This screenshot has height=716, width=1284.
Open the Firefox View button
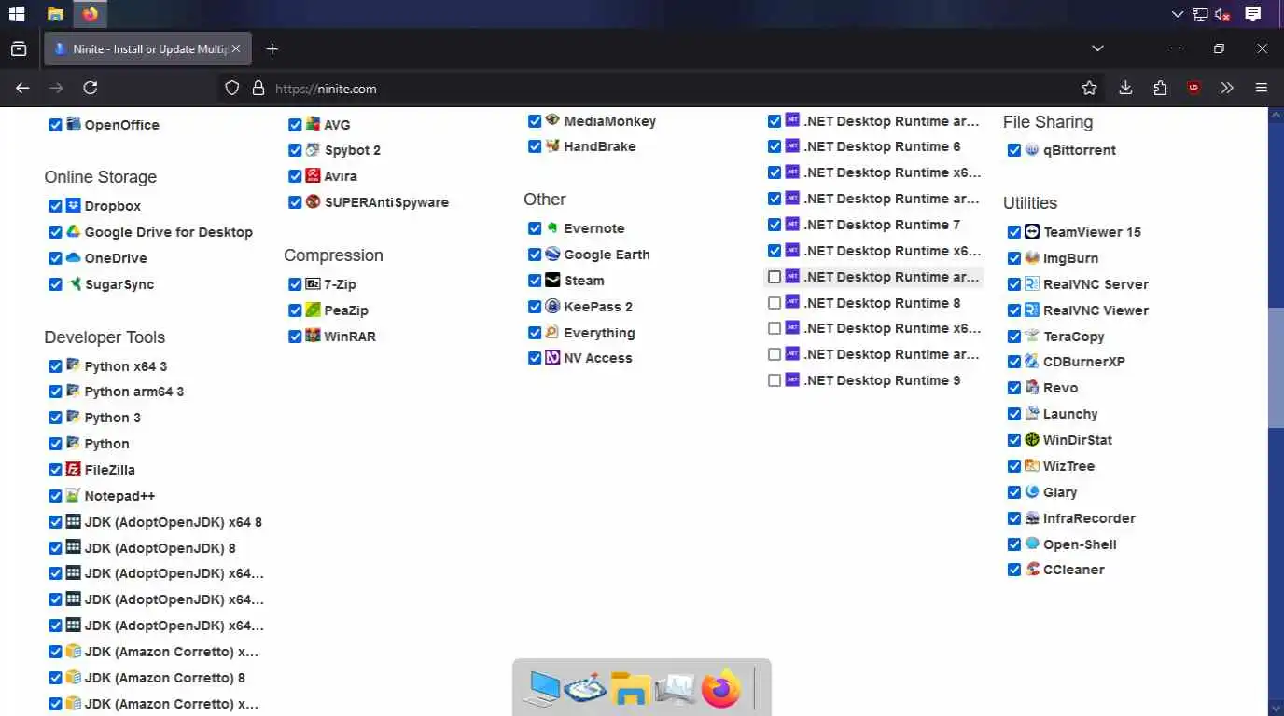[x=19, y=48]
